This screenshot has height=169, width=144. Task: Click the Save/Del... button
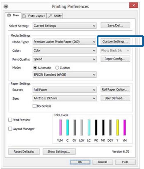[115, 25]
